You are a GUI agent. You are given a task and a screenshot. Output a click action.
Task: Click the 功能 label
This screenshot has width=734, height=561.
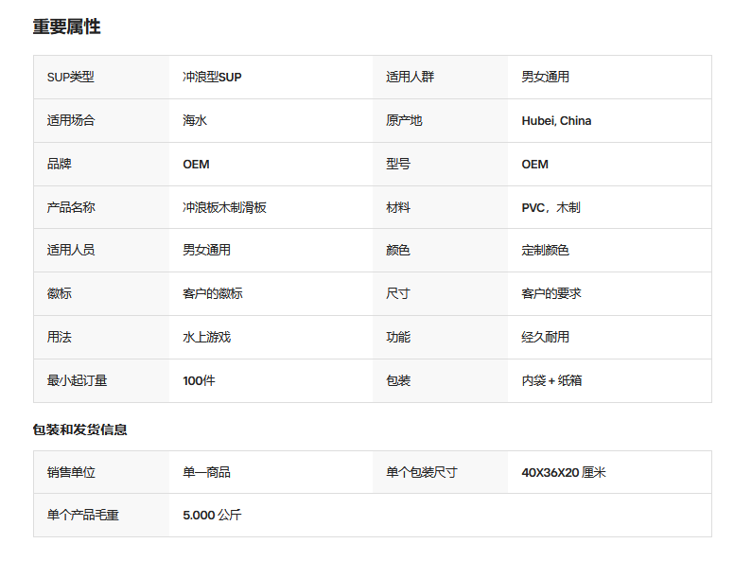(398, 337)
